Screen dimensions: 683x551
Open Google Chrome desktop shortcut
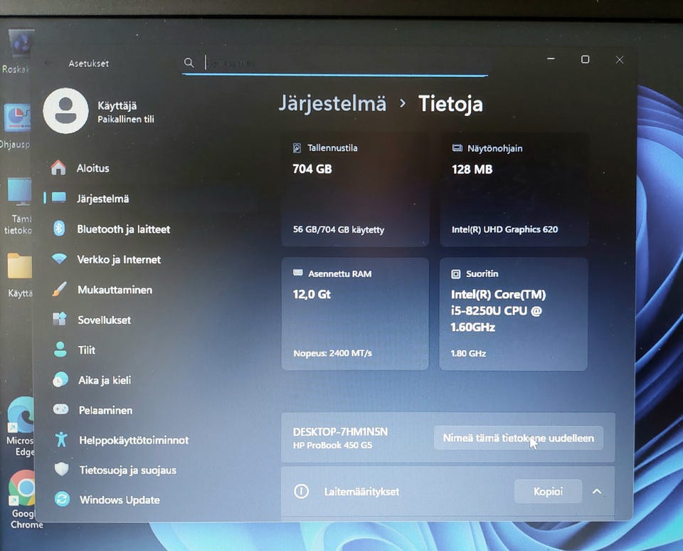23,500
